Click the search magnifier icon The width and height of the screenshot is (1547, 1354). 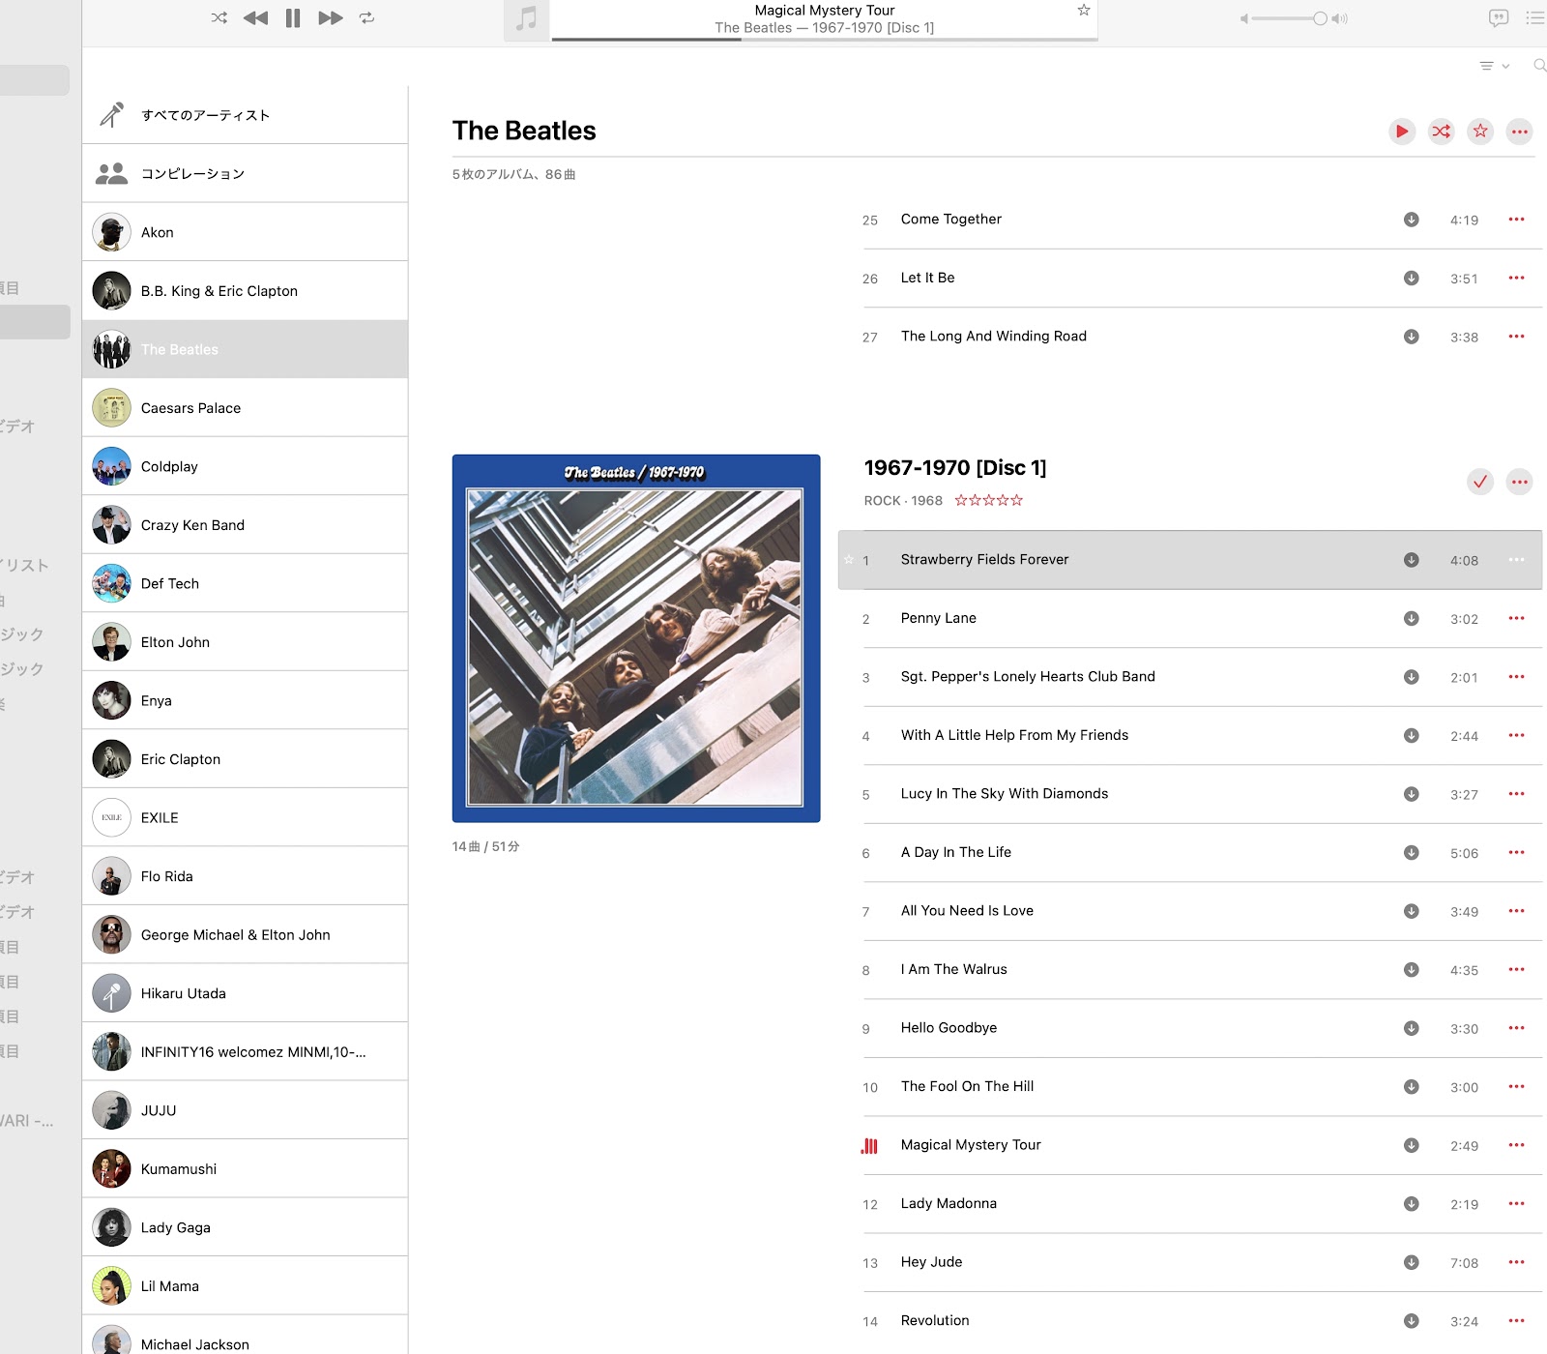[x=1539, y=66]
